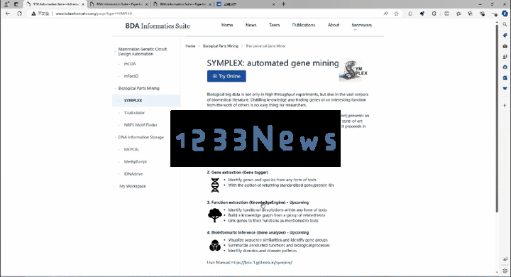Open the Publications navigation menu item
The height and width of the screenshot is (277, 511).
tap(304, 25)
